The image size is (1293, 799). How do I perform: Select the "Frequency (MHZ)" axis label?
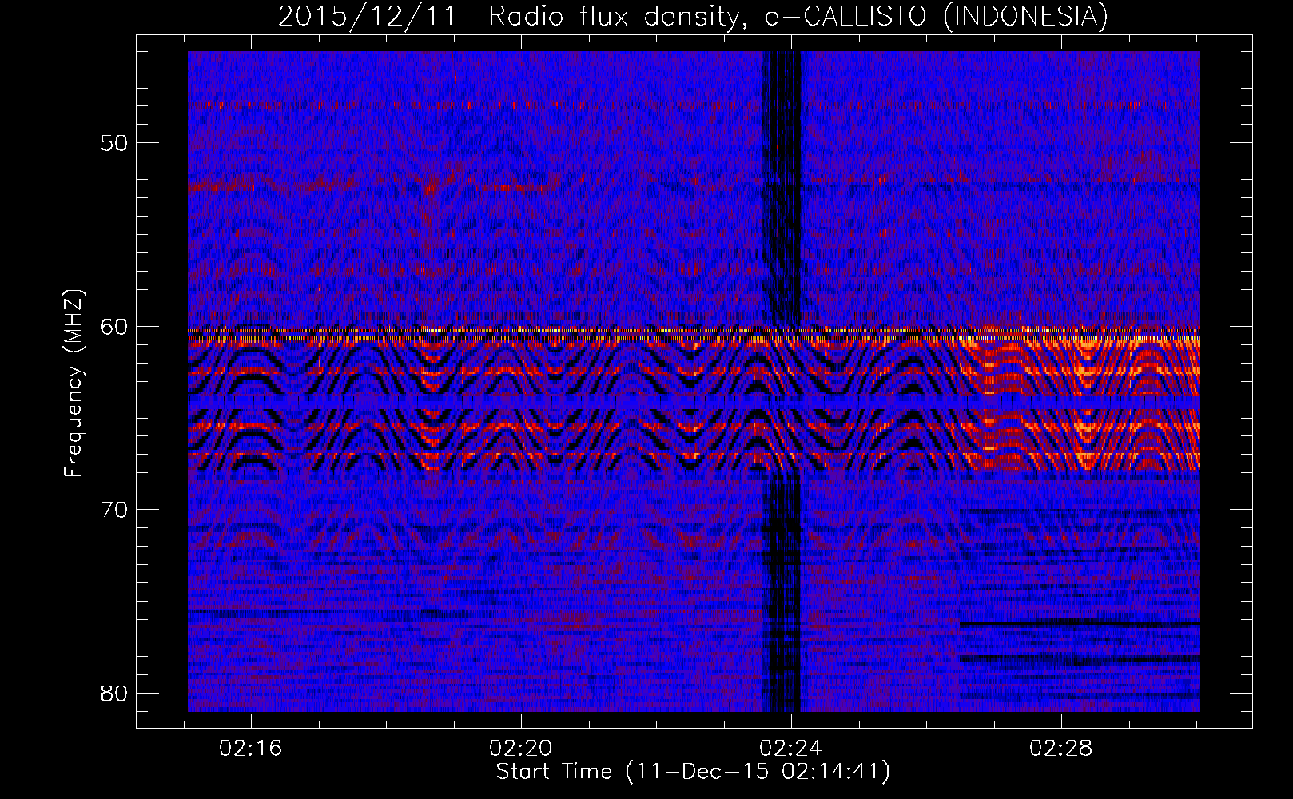(74, 384)
